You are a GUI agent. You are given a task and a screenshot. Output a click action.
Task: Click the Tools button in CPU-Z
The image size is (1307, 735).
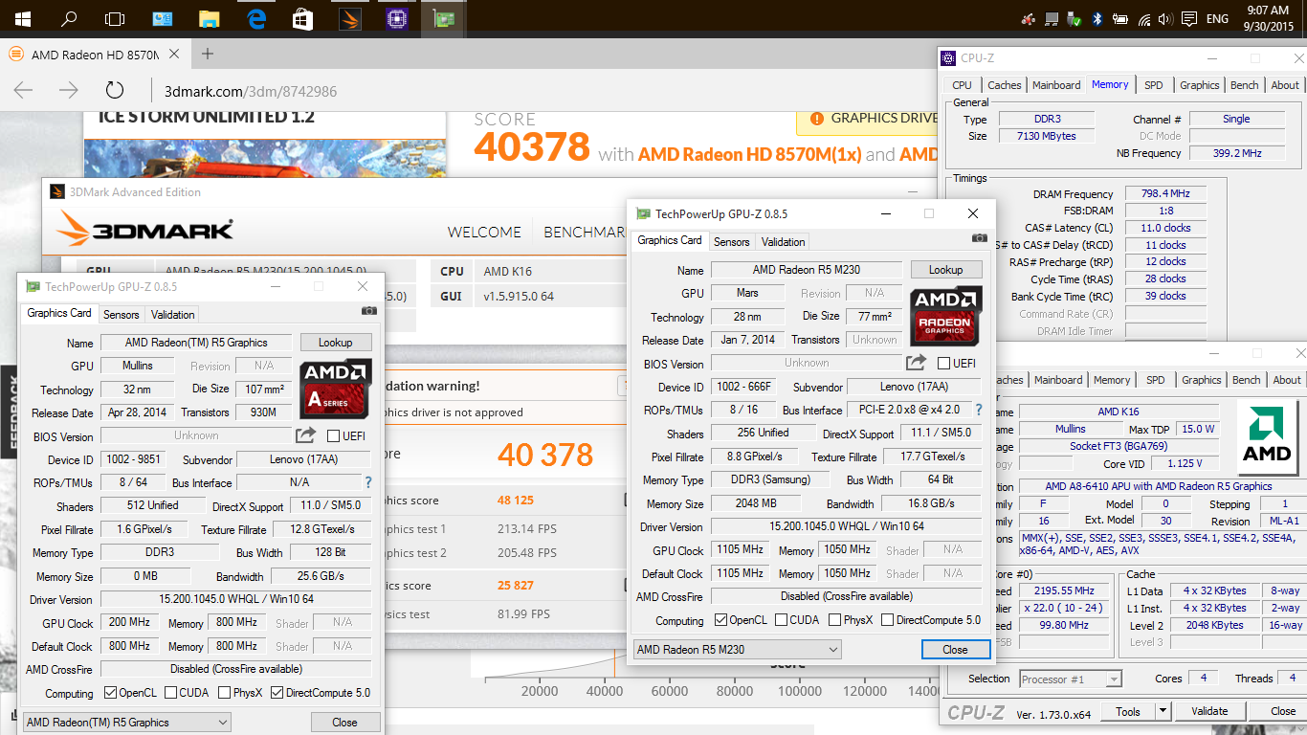point(1128,711)
